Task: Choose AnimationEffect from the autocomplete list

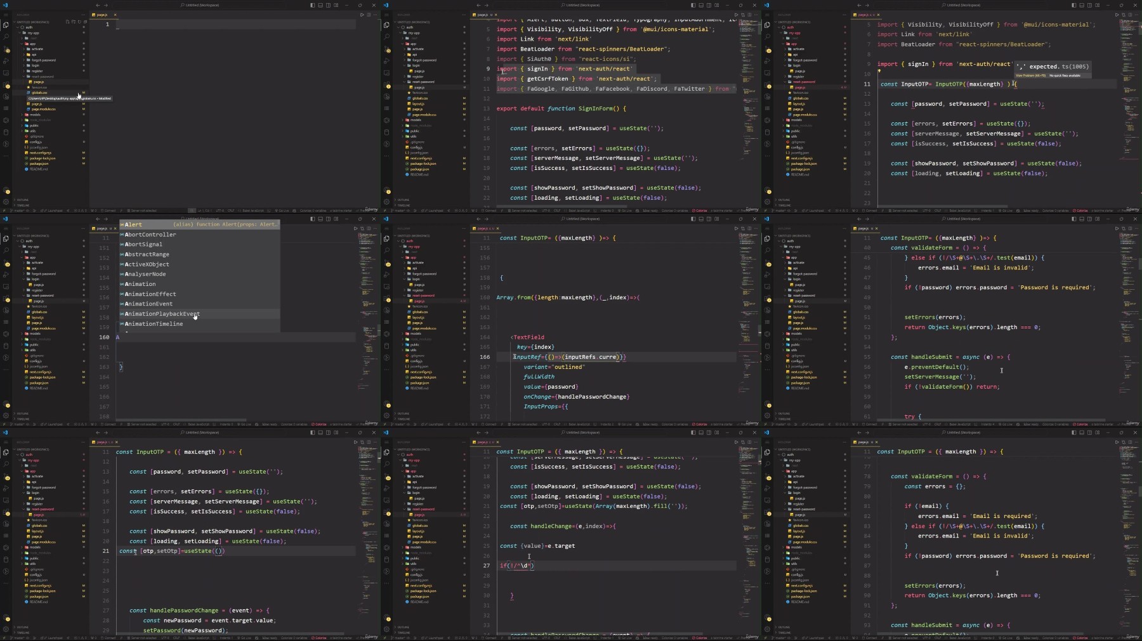Action: 150,294
